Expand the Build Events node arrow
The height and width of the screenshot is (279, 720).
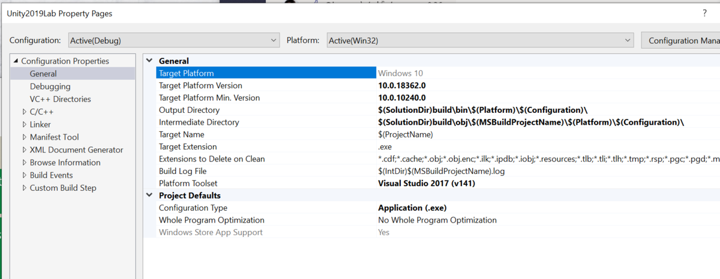(25, 175)
